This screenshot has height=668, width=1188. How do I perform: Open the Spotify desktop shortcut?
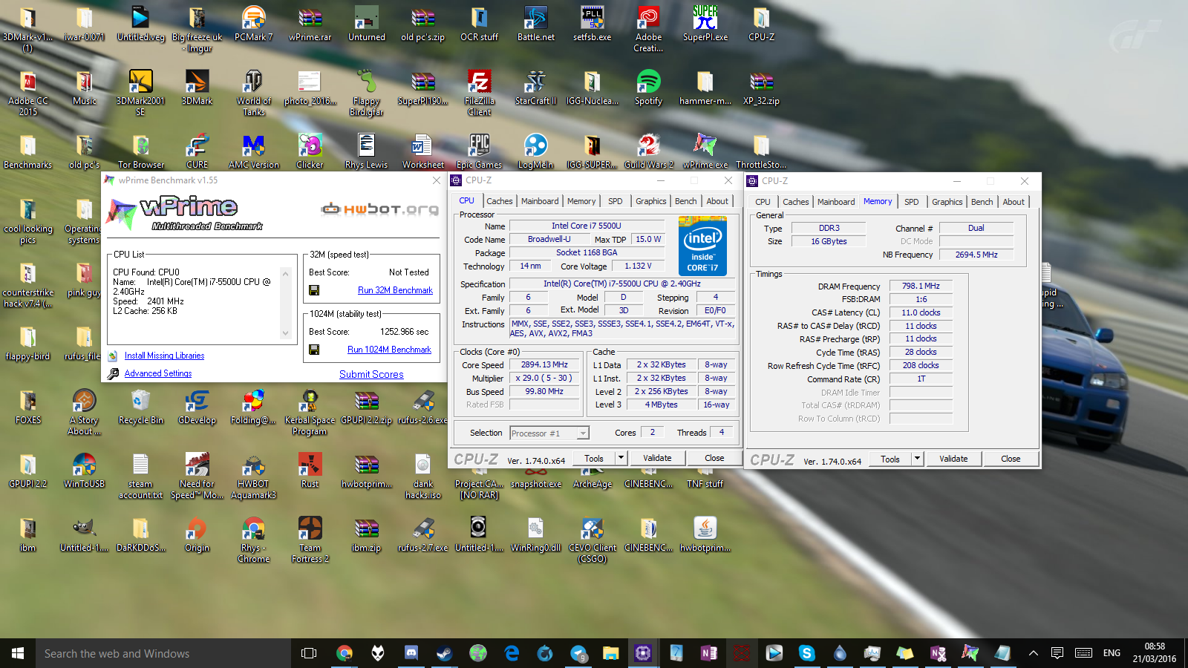648,88
